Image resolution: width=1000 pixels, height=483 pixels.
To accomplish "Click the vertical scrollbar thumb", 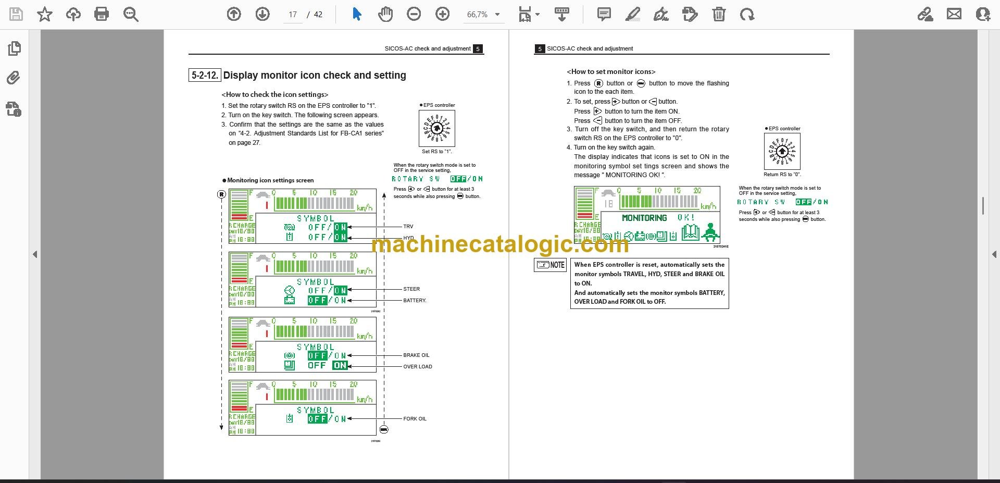I will pyautogui.click(x=983, y=206).
